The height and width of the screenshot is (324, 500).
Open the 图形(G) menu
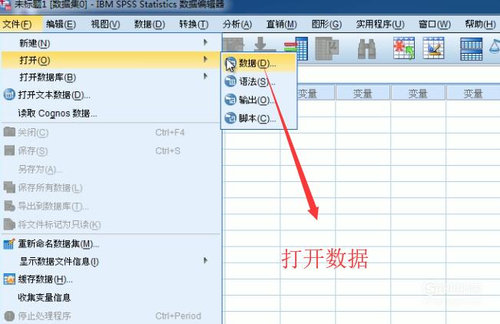pos(326,25)
